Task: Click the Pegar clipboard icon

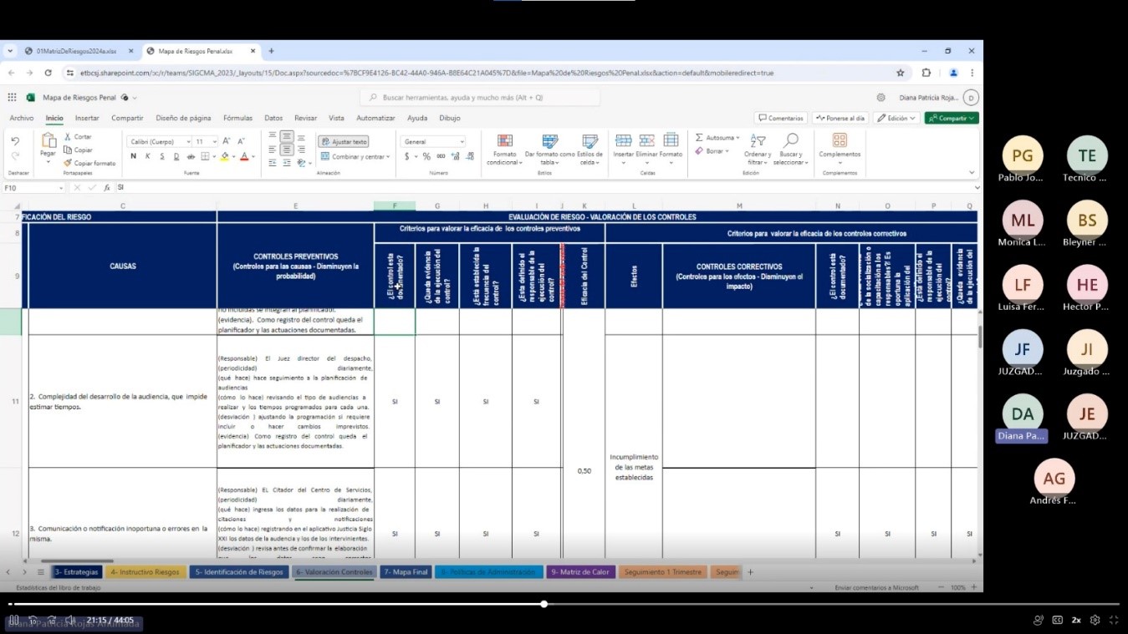Action: click(x=48, y=140)
